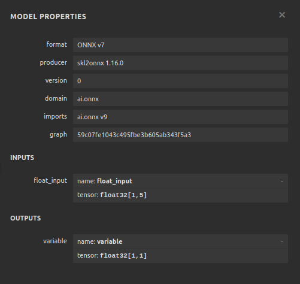
Task: Collapse the variable output details with the dash
Action: (x=282, y=241)
